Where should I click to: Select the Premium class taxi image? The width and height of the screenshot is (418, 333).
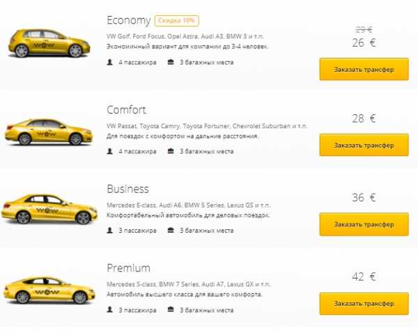point(49,288)
